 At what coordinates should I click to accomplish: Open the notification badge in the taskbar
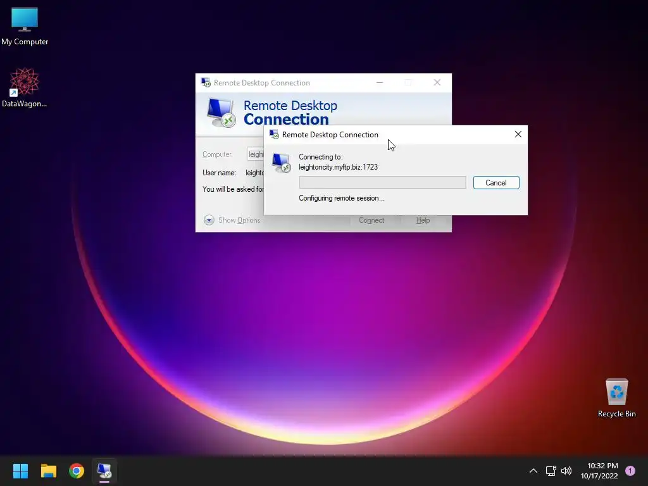pyautogui.click(x=630, y=471)
